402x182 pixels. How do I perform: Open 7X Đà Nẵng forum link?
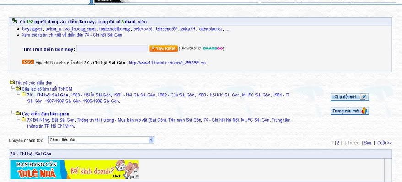tap(38, 120)
